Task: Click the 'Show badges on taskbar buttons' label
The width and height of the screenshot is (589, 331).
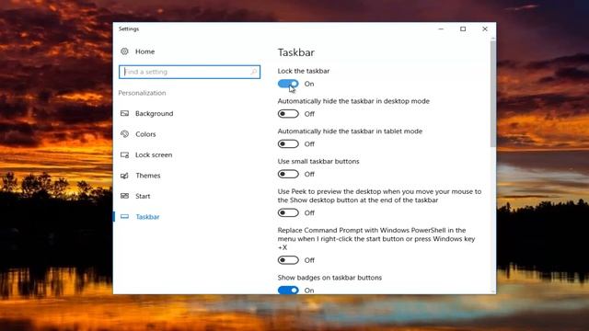Action: tap(329, 278)
